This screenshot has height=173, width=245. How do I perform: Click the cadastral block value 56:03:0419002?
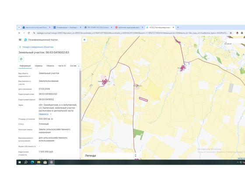(x=46, y=99)
